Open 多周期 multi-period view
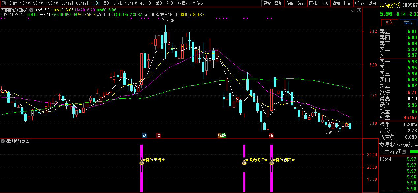 click(x=183, y=3)
